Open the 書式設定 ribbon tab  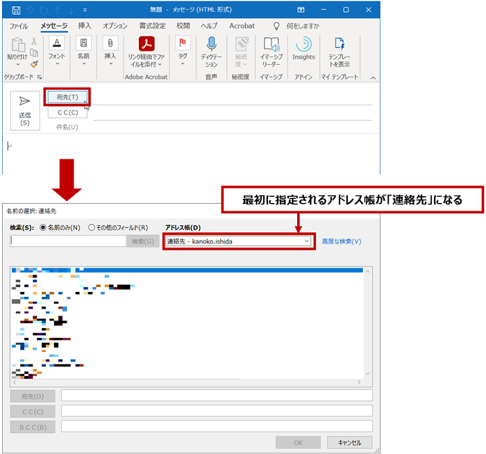(x=153, y=26)
